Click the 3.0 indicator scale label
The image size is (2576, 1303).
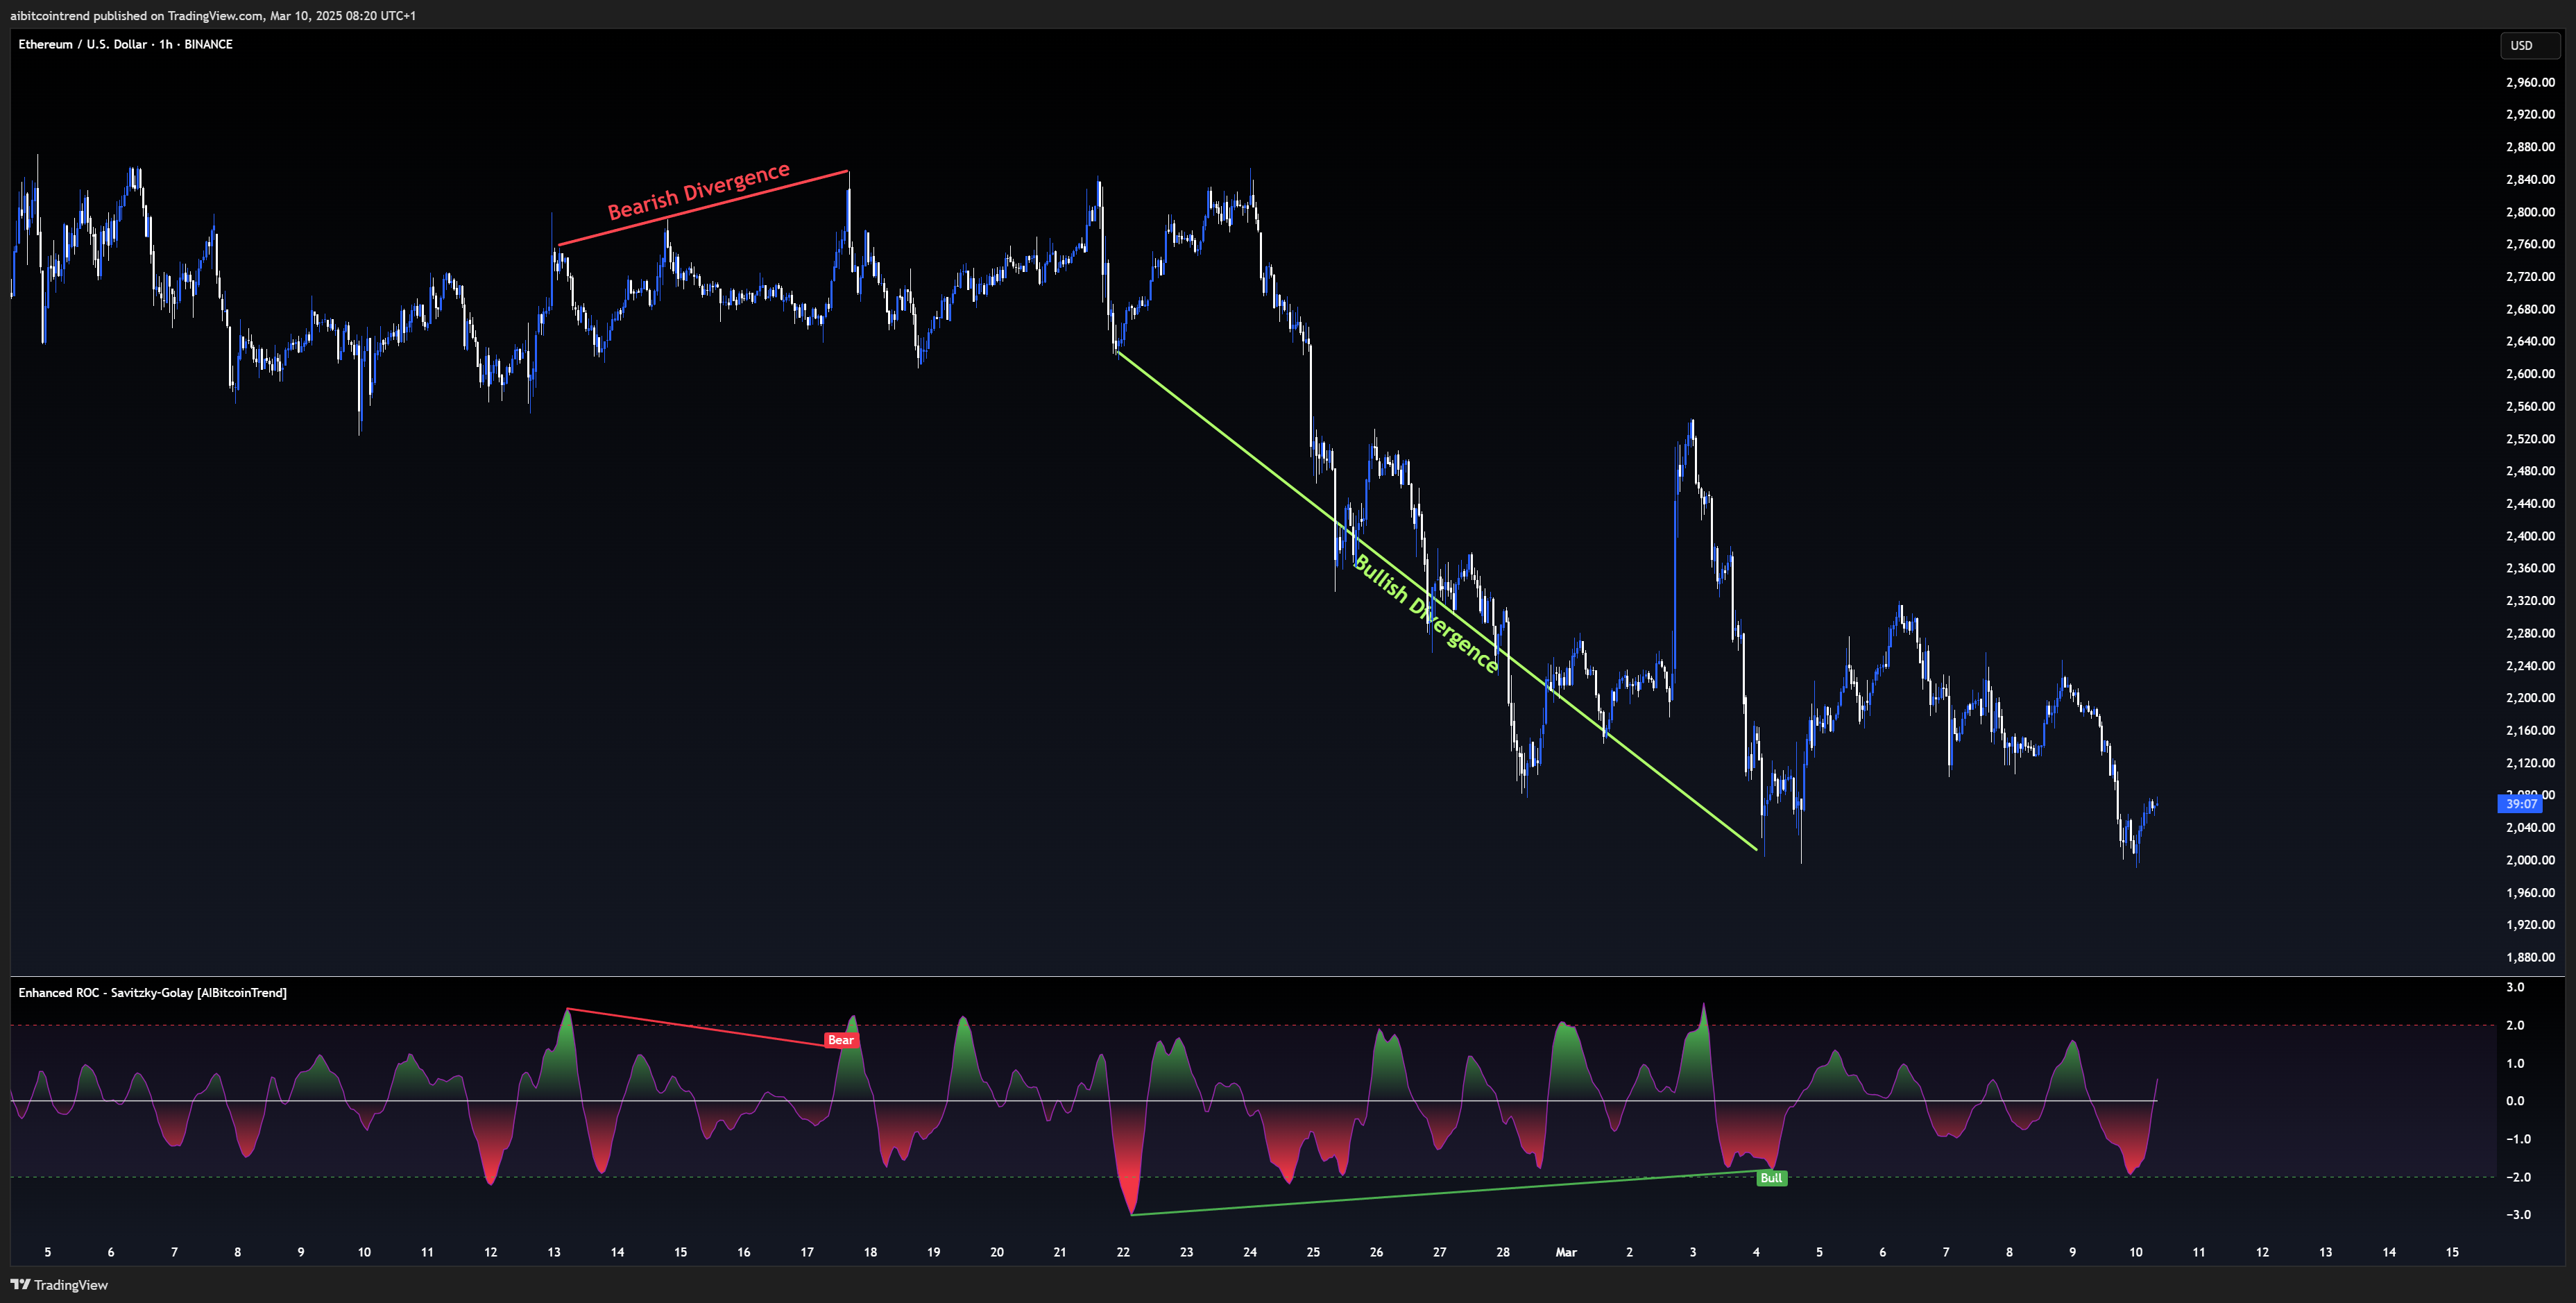click(2515, 987)
